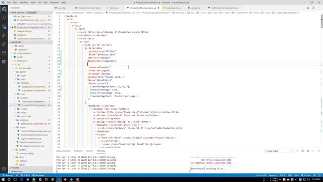Open the Selection menu
This screenshot has height=182, width=323.
point(24,3)
